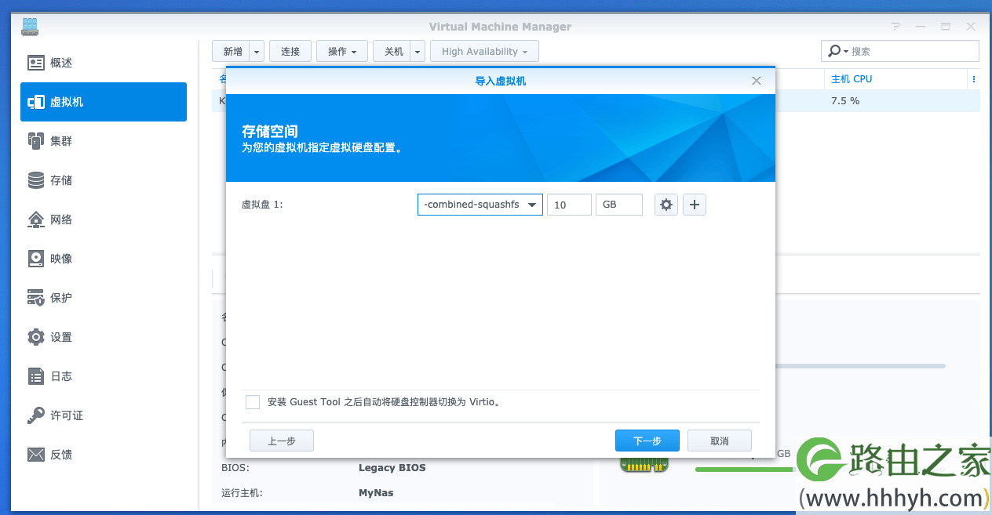Click the 保护 sidebar icon
This screenshot has width=992, height=515.
[36, 298]
